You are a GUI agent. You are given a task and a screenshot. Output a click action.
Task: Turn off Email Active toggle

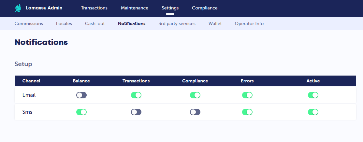(313, 95)
